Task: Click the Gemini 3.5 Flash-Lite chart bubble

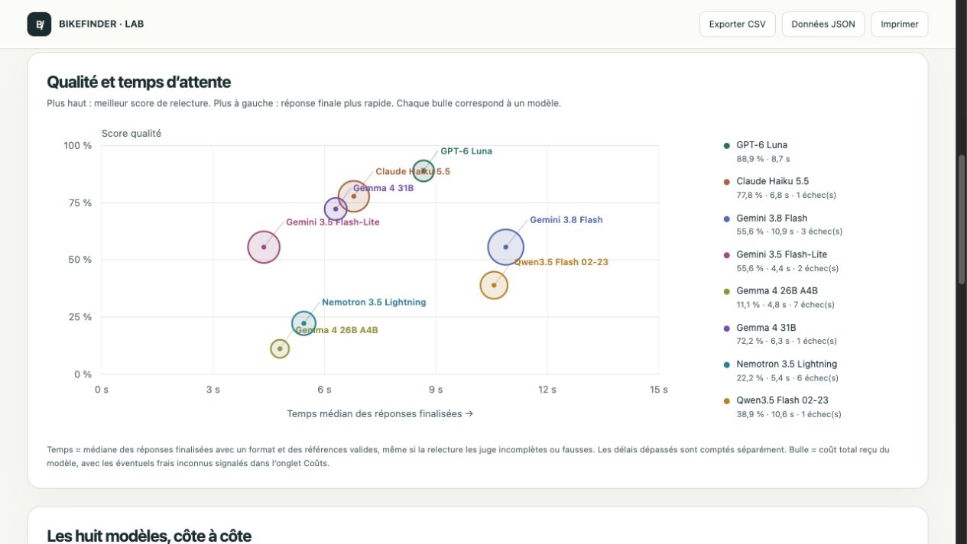Action: tap(264, 247)
